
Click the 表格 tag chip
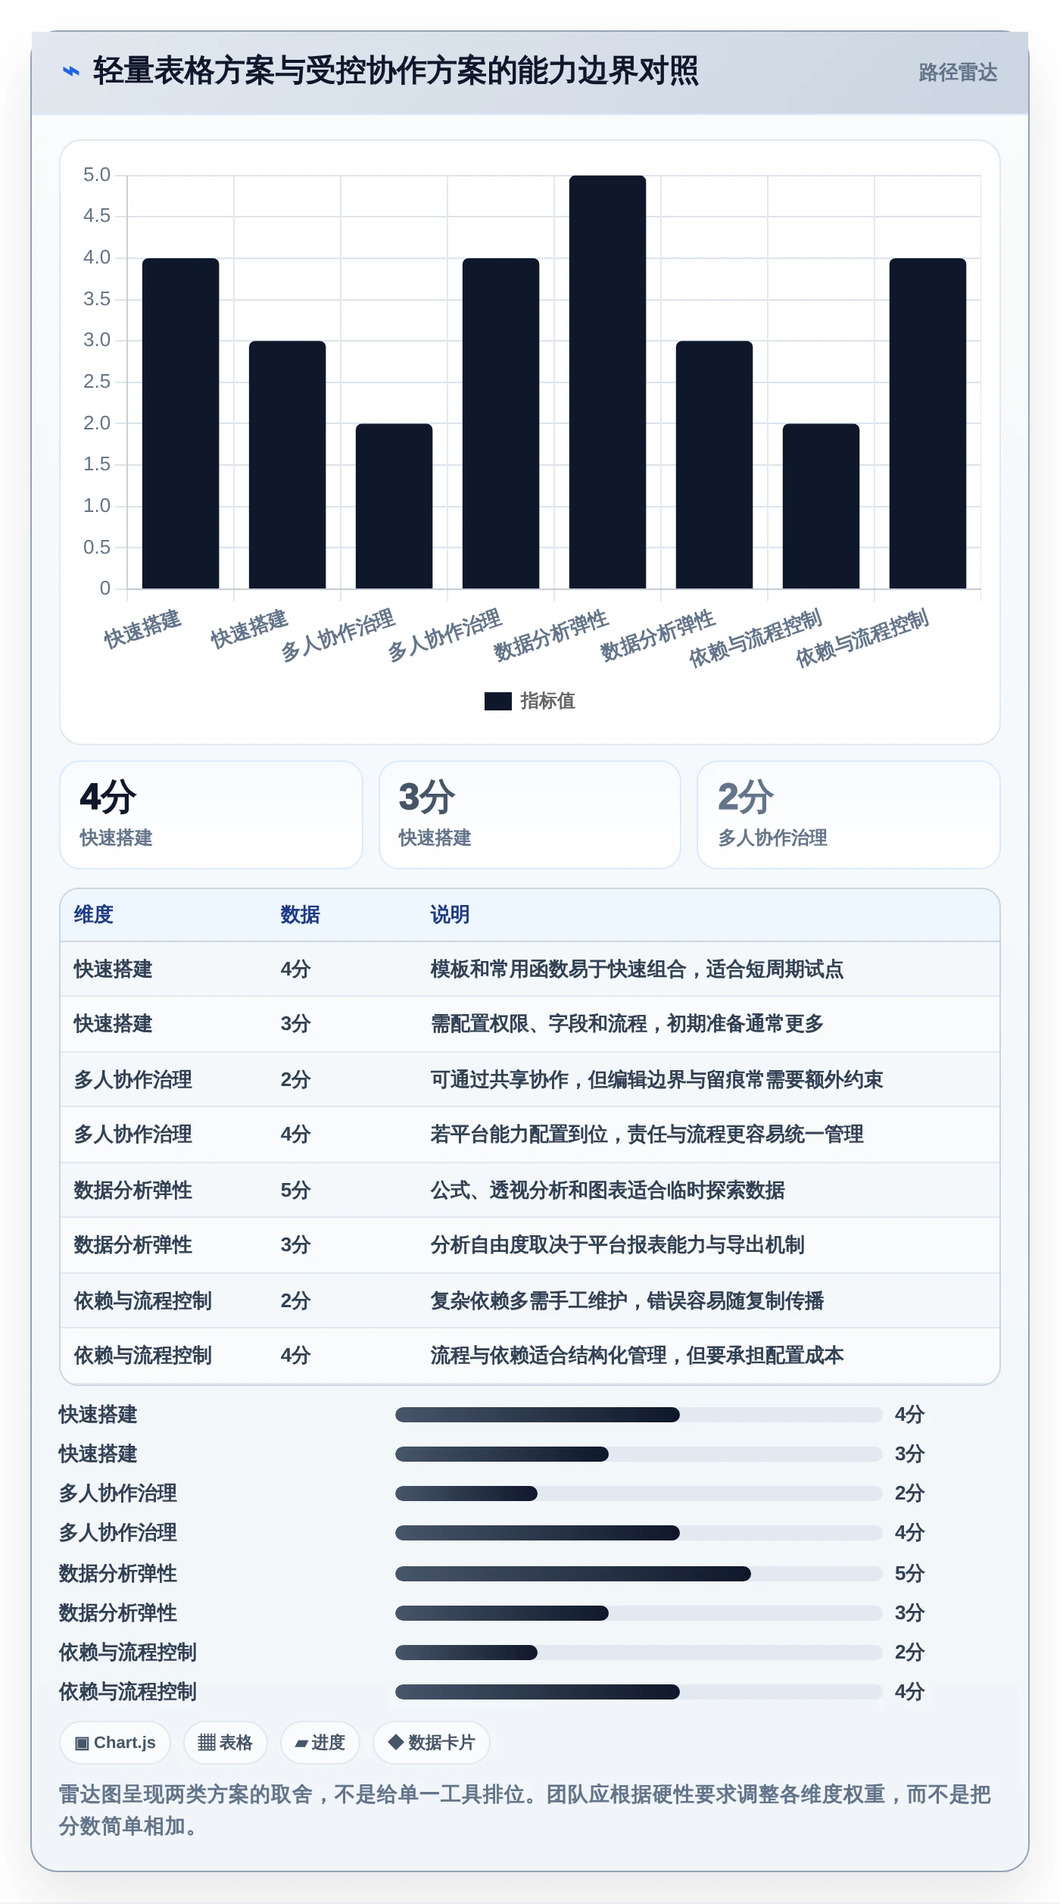pos(225,1743)
